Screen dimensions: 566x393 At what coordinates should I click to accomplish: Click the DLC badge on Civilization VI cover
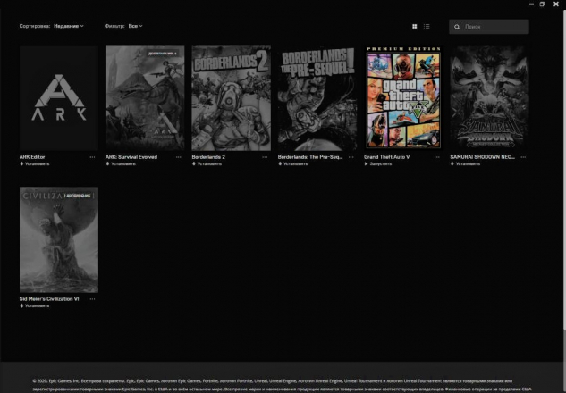[x=78, y=196]
